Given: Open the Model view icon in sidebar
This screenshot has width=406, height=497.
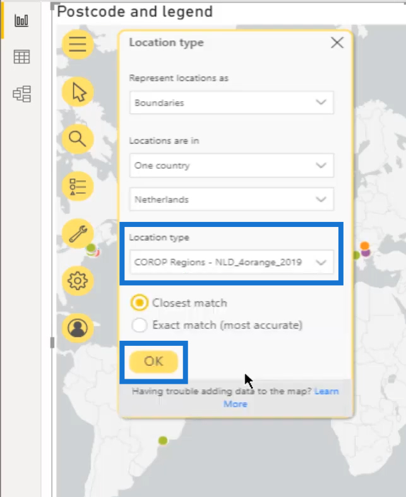Looking at the screenshot, I should [x=22, y=94].
